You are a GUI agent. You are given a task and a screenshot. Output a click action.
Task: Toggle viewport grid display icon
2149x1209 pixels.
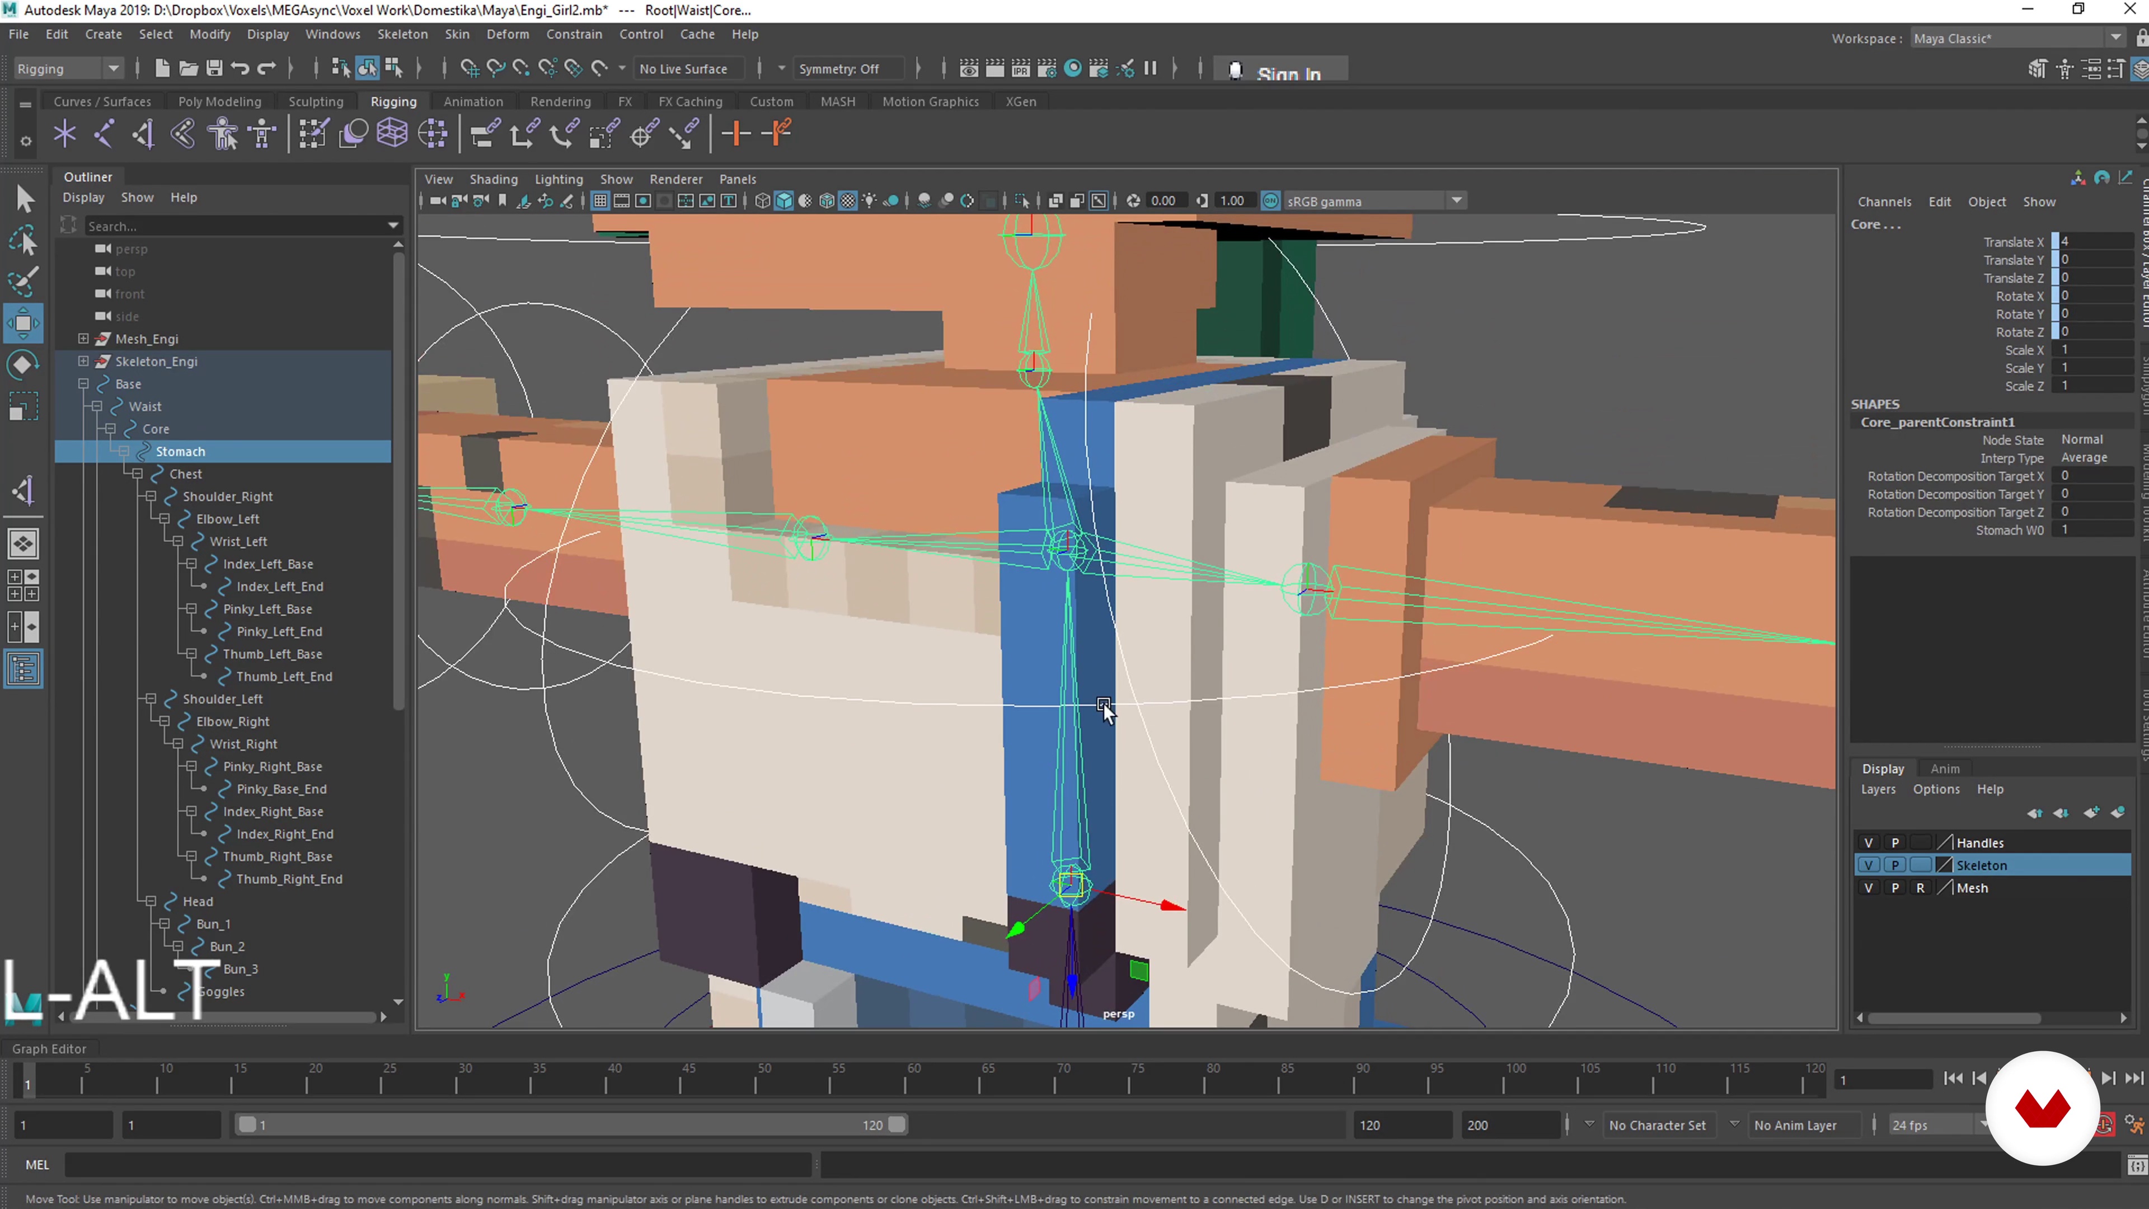tap(600, 201)
